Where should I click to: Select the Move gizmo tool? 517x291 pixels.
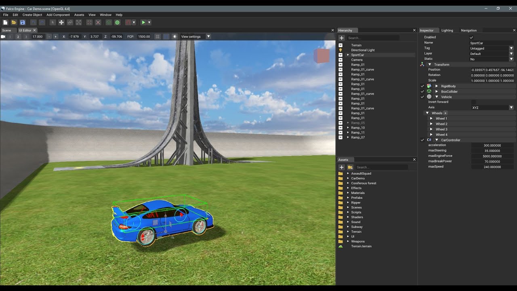(x=61, y=23)
